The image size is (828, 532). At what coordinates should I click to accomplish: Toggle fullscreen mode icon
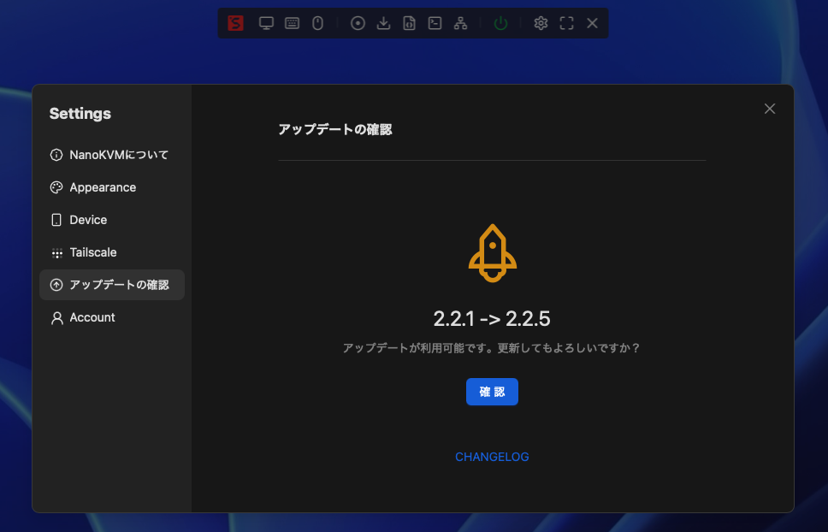[566, 23]
